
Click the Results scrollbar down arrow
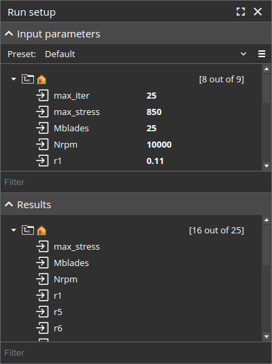267,336
